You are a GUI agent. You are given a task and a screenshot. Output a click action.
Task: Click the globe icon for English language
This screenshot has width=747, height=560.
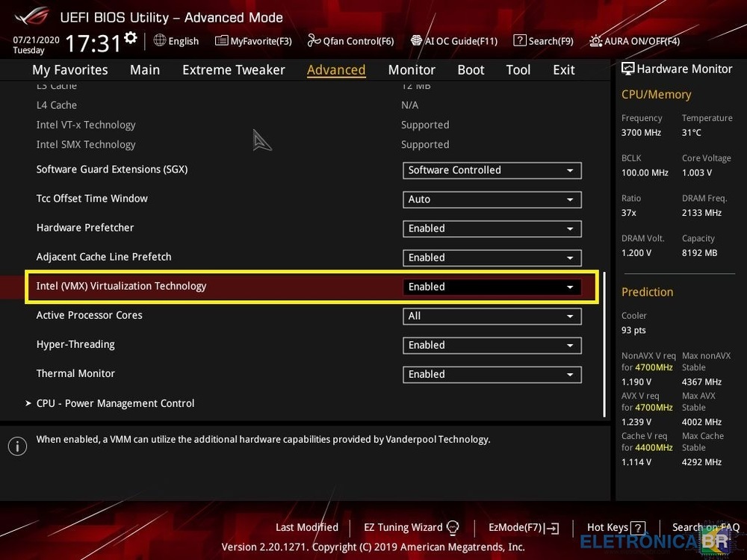pos(160,40)
